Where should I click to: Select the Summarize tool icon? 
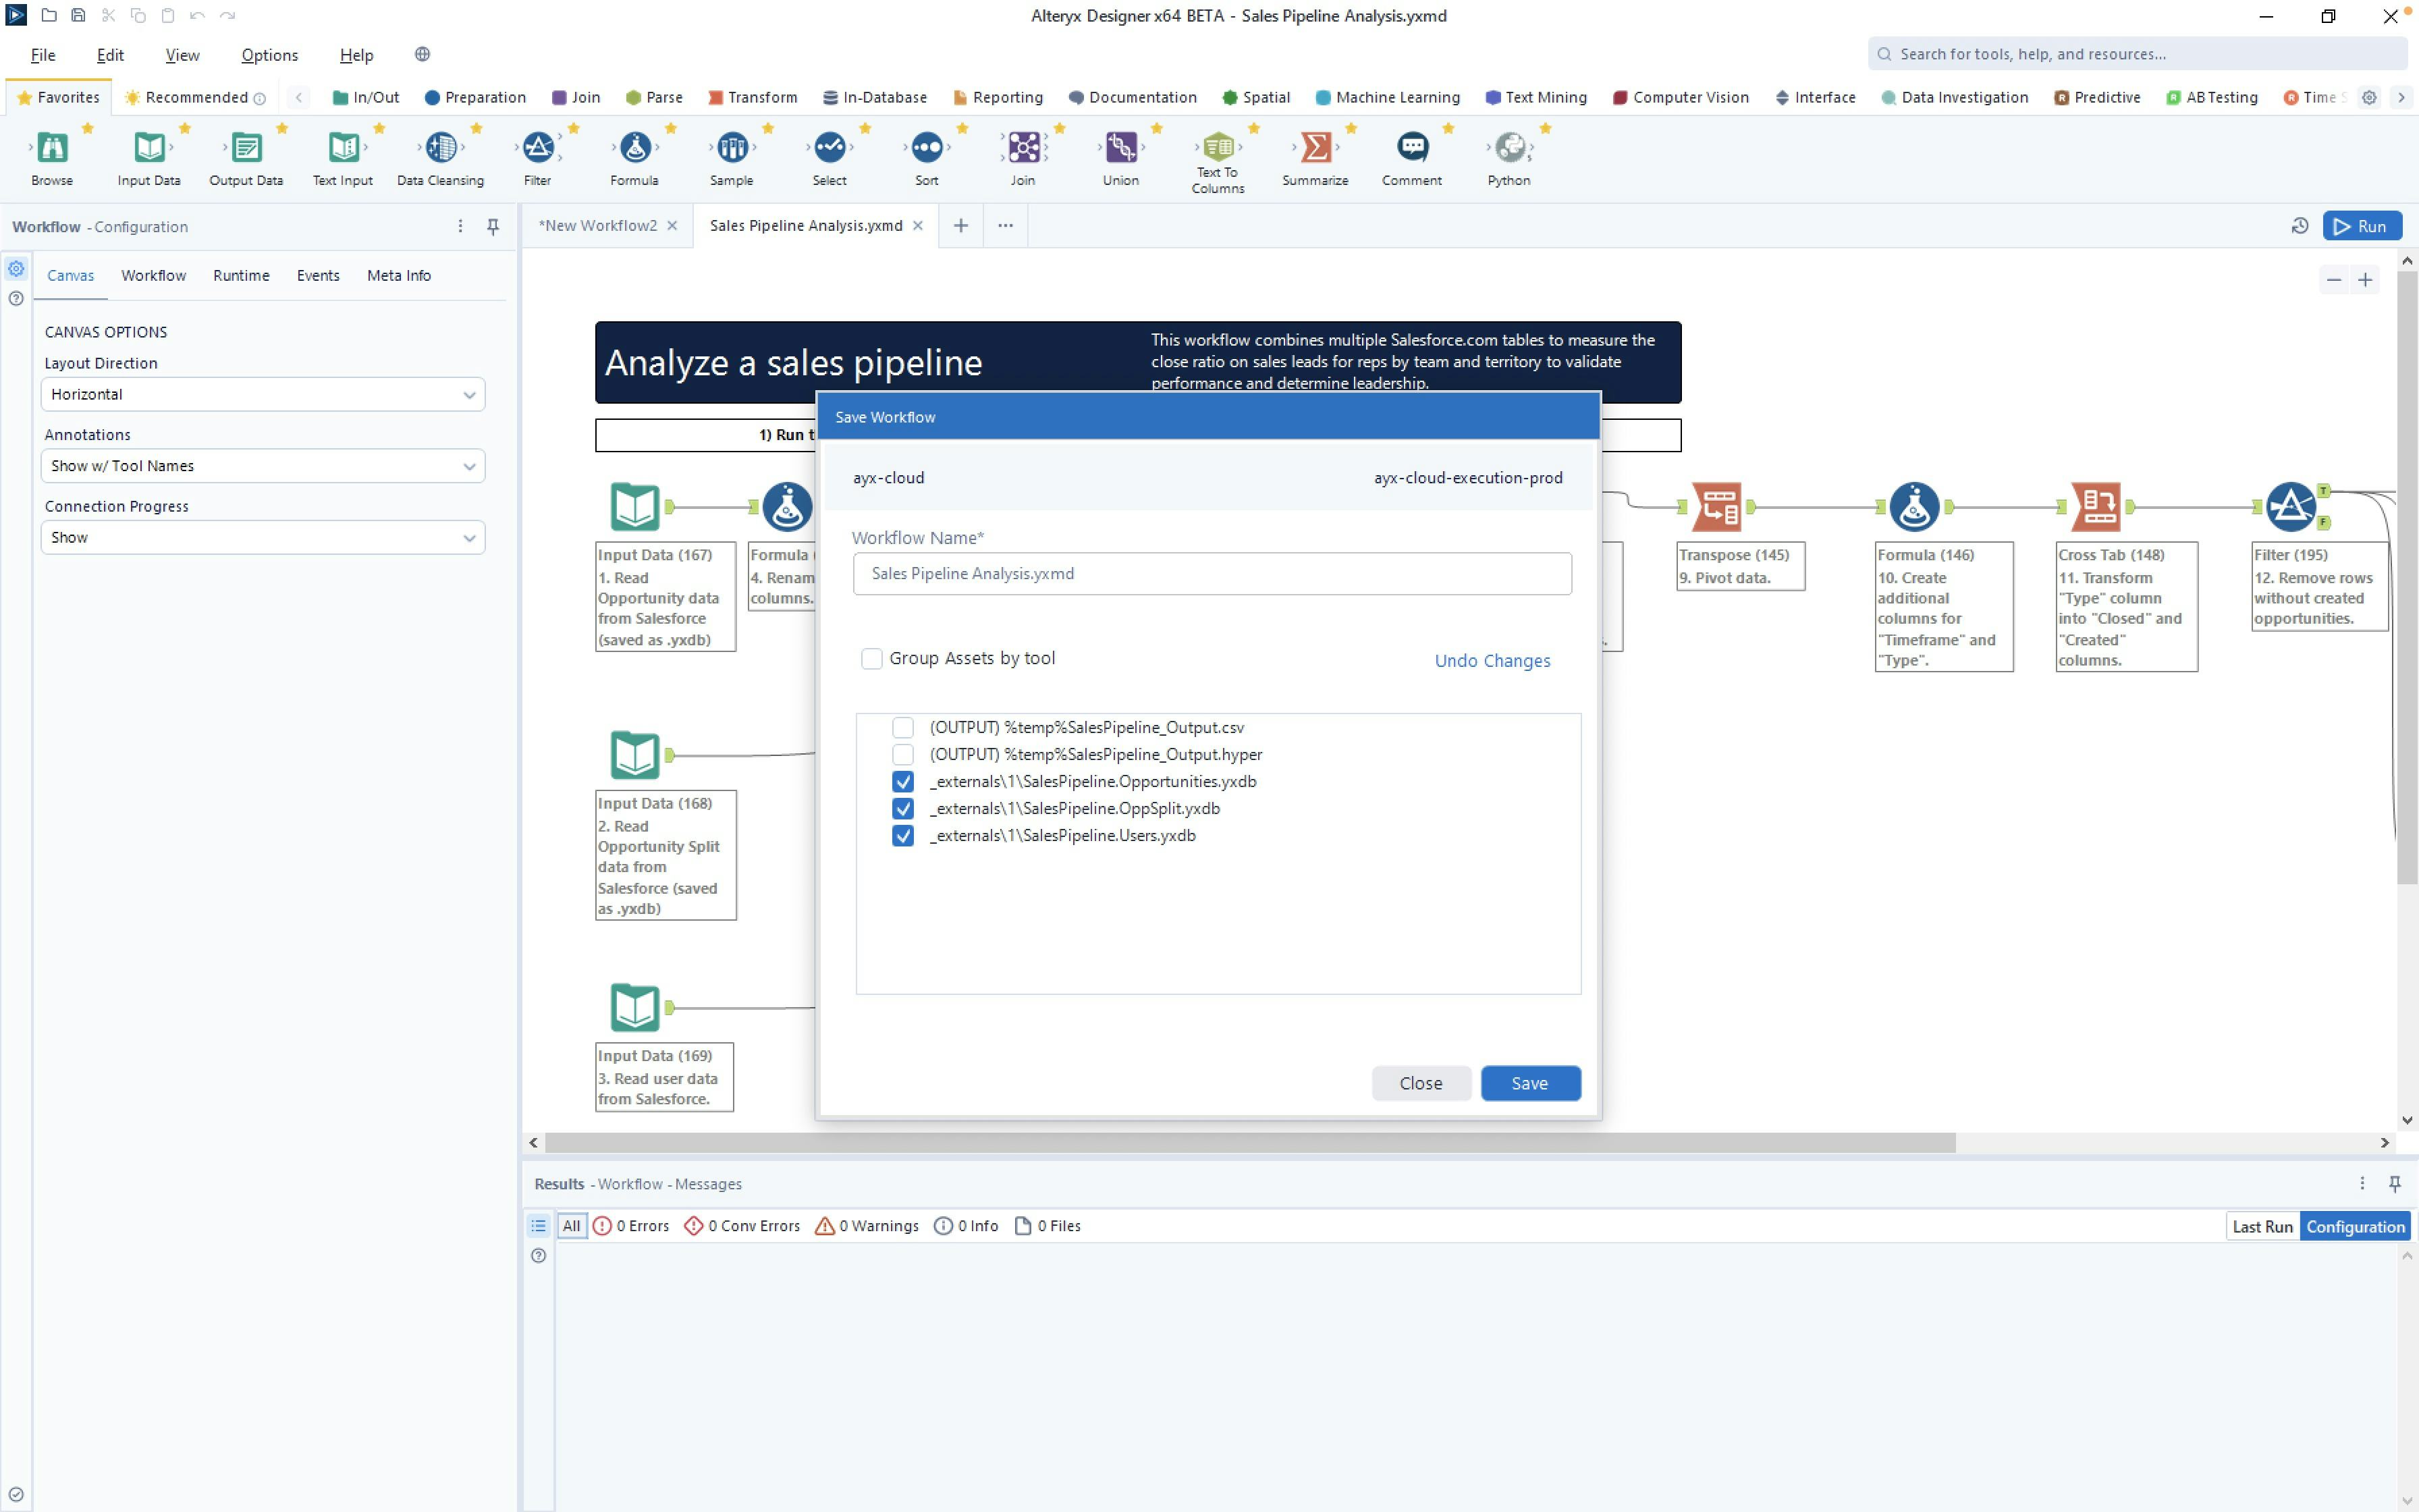tap(1315, 148)
